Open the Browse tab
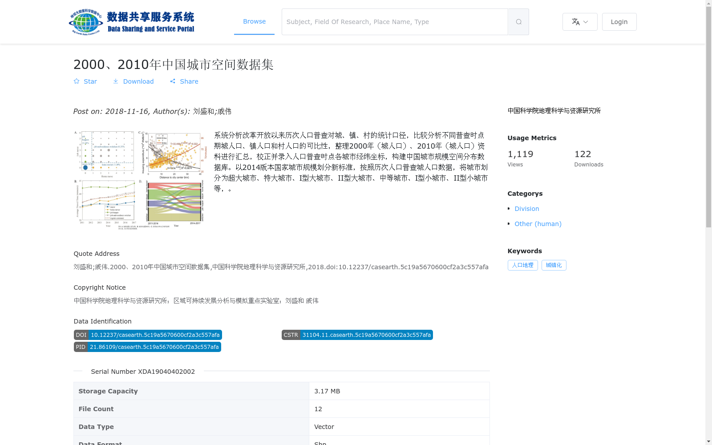The width and height of the screenshot is (712, 445). pyautogui.click(x=254, y=21)
